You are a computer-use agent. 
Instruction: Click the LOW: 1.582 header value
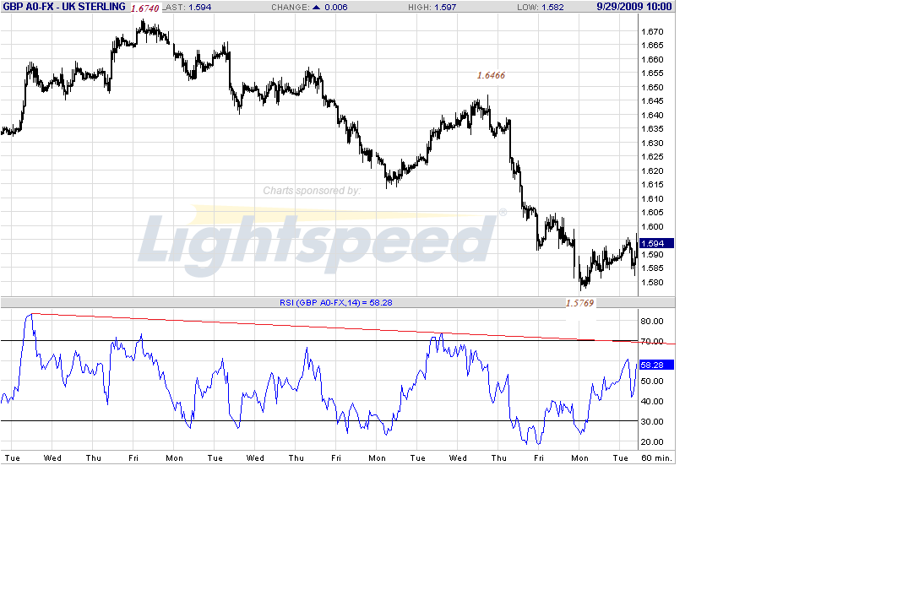click(541, 7)
